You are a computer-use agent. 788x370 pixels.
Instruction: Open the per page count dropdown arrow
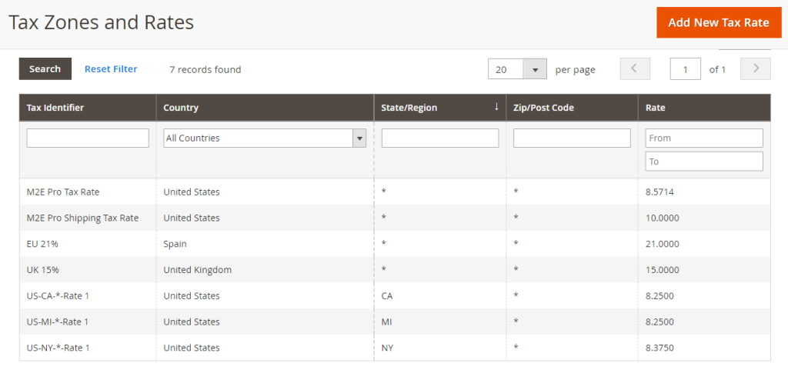coord(535,69)
